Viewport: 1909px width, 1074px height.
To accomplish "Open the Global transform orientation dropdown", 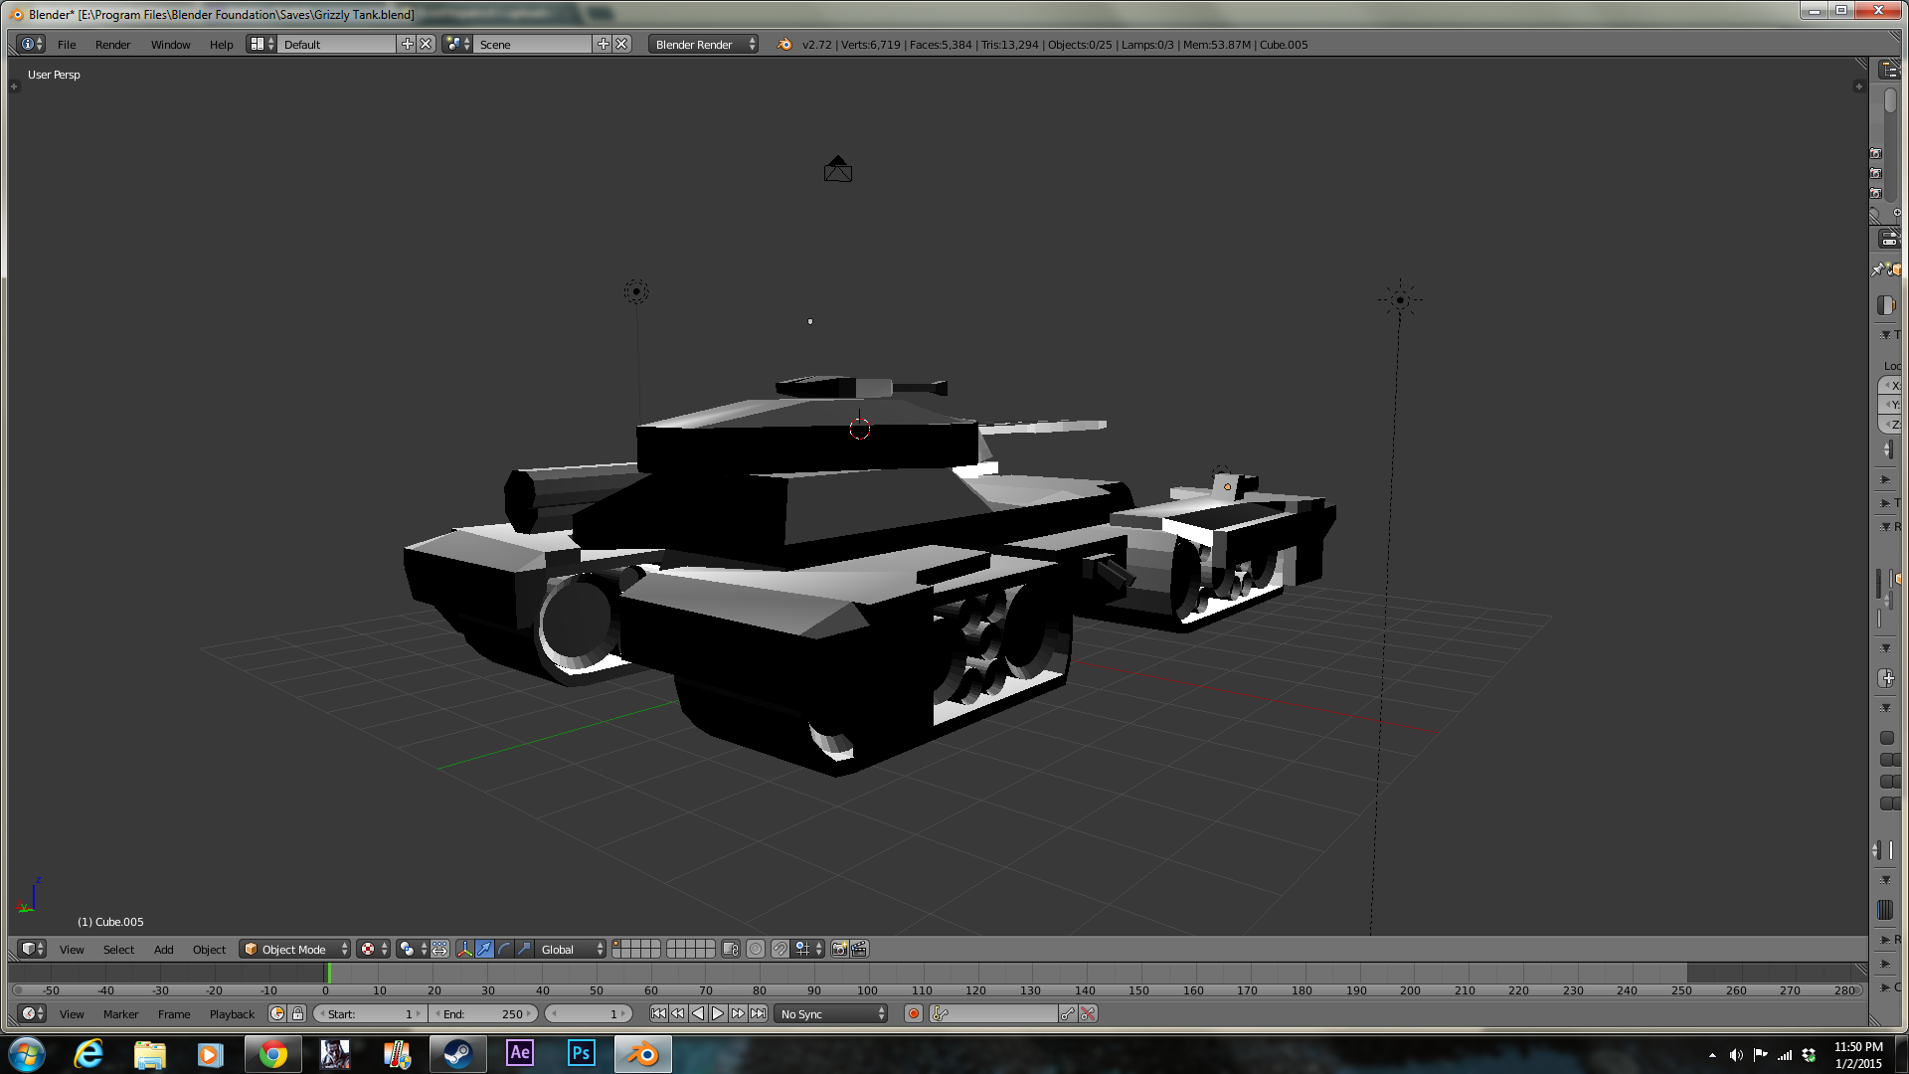I will (x=572, y=950).
